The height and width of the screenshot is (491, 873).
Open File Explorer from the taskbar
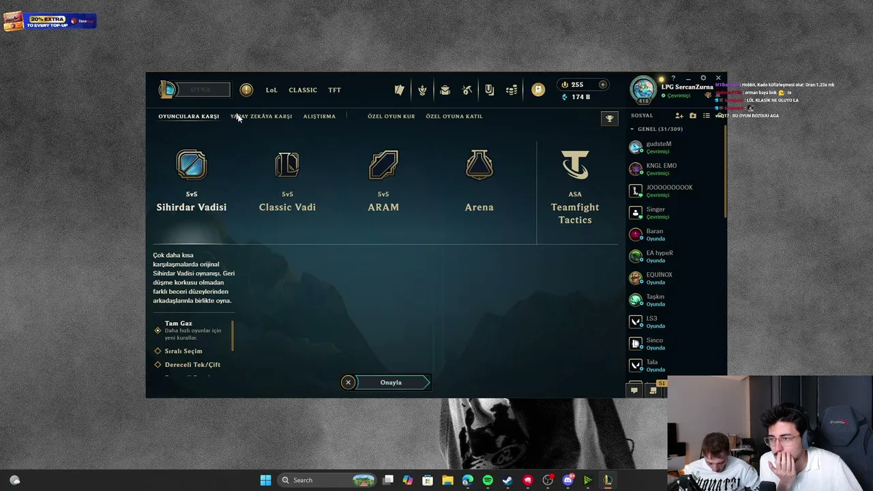point(447,480)
